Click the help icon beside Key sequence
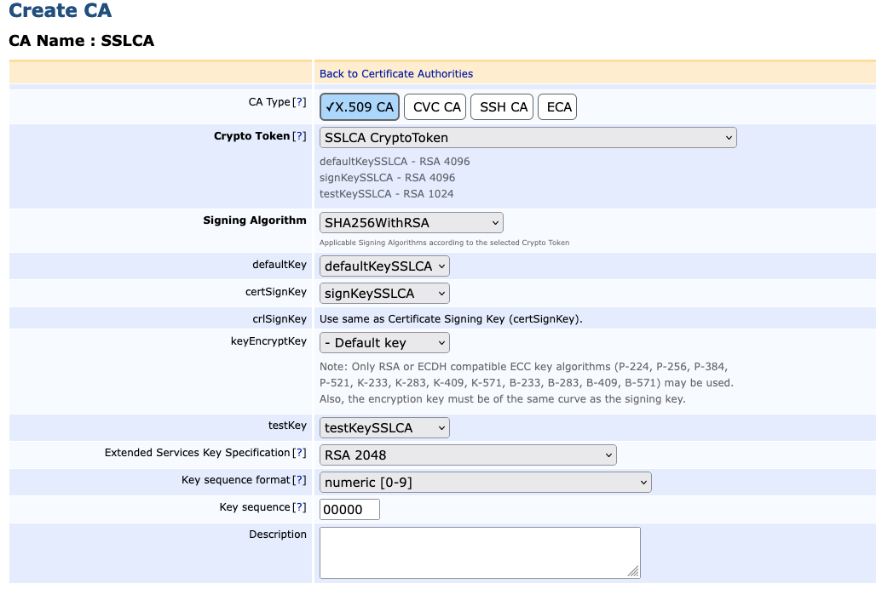 tap(299, 507)
